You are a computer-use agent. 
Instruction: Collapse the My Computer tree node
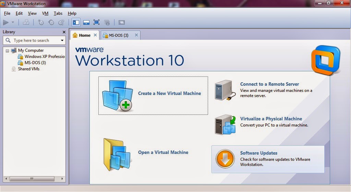(x=8, y=51)
